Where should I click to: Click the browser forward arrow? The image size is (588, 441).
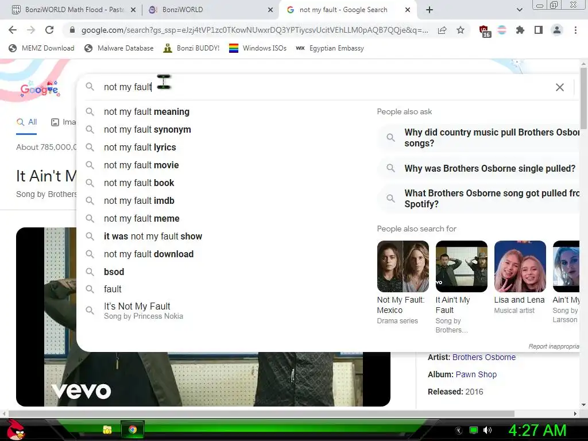tap(31, 30)
